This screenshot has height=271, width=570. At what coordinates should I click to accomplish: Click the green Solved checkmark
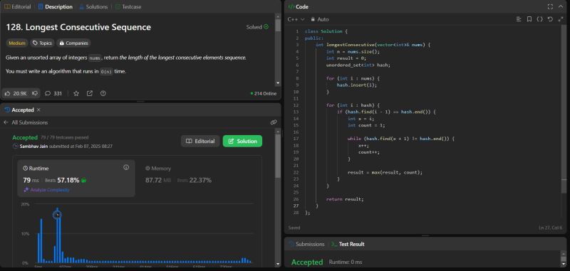[x=266, y=27]
